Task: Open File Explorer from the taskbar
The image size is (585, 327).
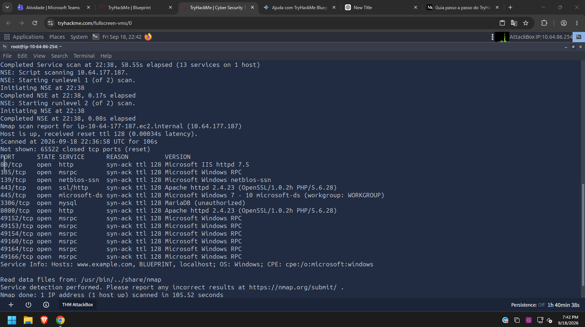Action: click(x=28, y=320)
